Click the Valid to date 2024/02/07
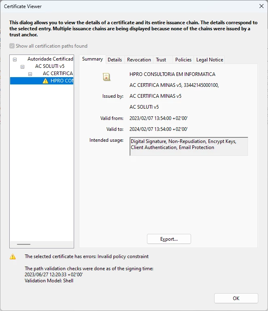This screenshot has height=311, width=268. click(x=158, y=129)
